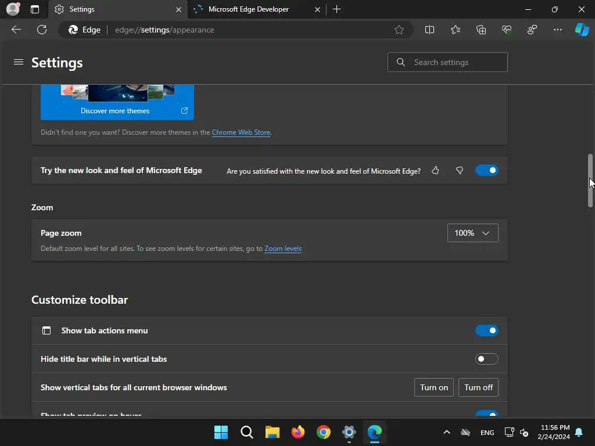Launch Chrome from taskbar
Image resolution: width=595 pixels, height=446 pixels.
[x=323, y=432]
